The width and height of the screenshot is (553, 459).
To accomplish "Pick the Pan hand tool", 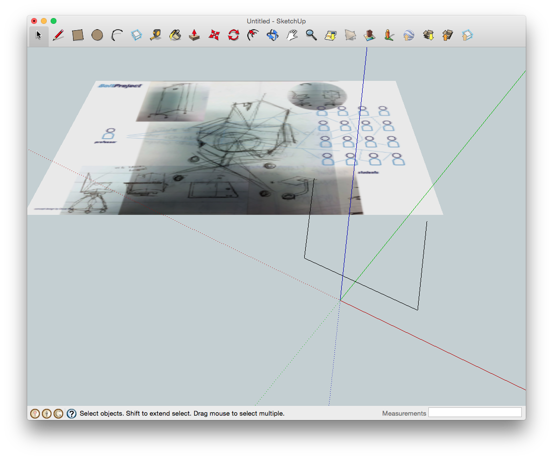I will 292,35.
